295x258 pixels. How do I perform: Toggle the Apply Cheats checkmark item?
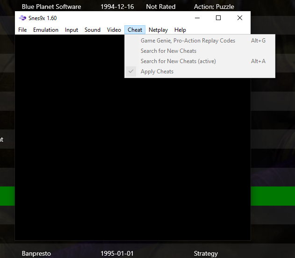pos(200,72)
